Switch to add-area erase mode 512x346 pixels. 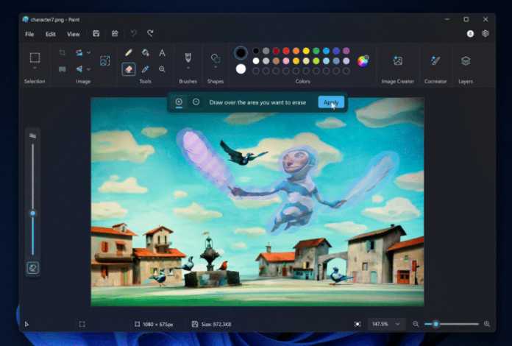point(179,102)
